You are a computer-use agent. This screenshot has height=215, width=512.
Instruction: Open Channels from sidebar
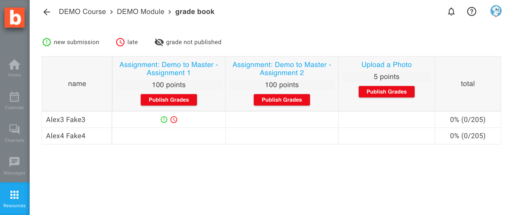coord(15,133)
